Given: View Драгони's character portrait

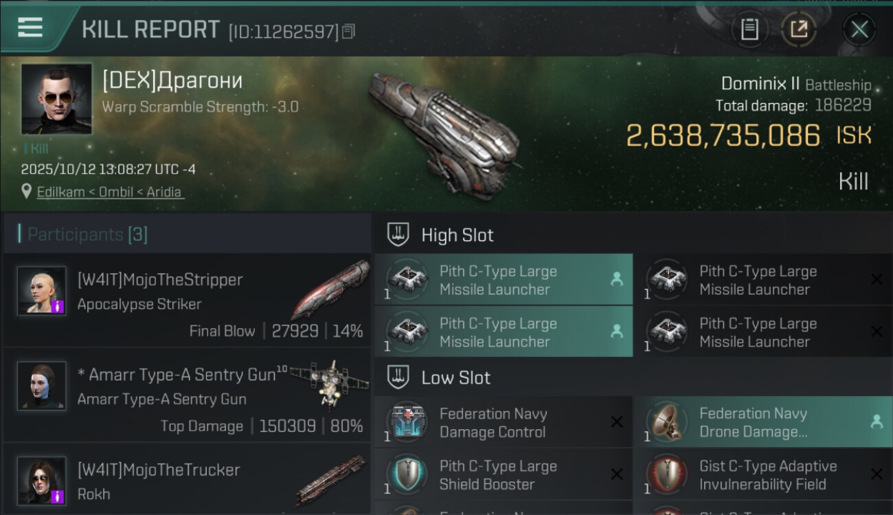Looking at the screenshot, I should point(56,98).
